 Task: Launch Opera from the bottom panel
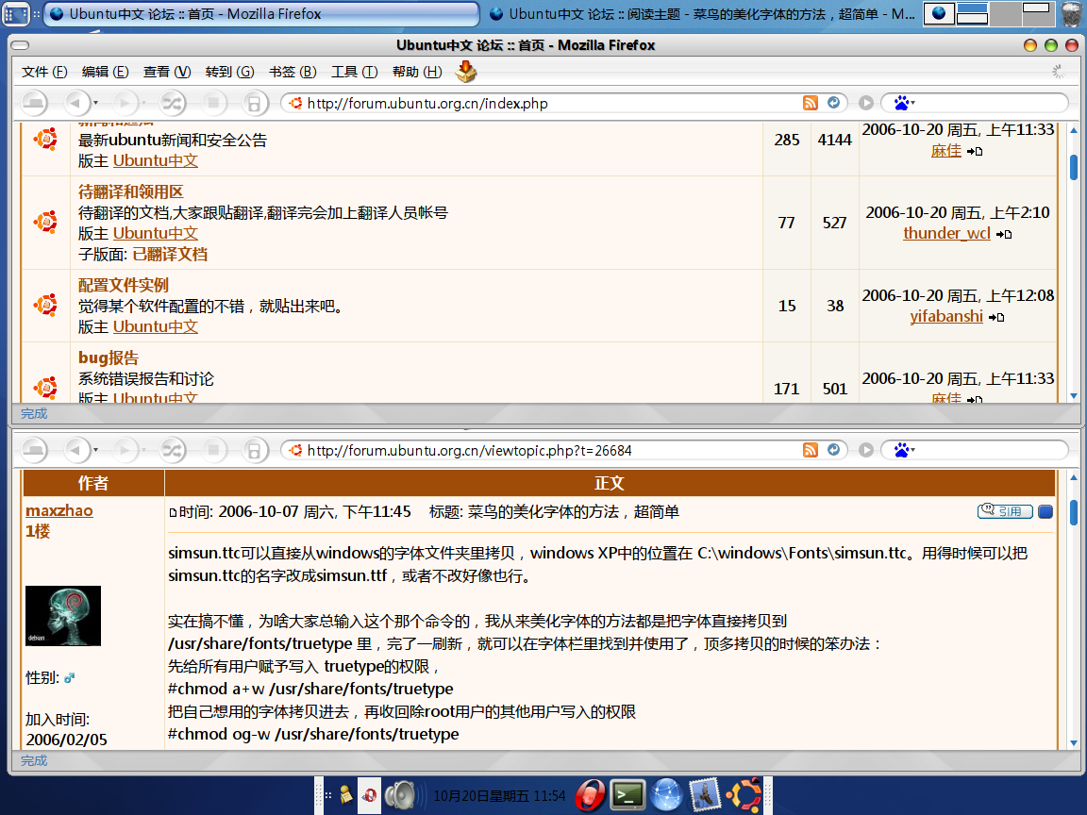point(590,795)
